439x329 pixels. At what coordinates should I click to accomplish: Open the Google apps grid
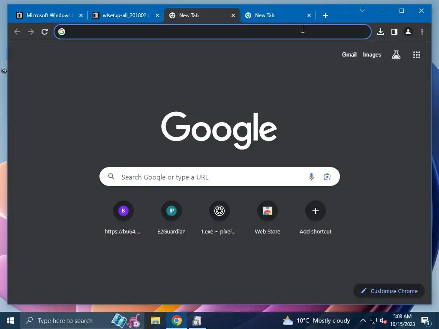(x=417, y=55)
